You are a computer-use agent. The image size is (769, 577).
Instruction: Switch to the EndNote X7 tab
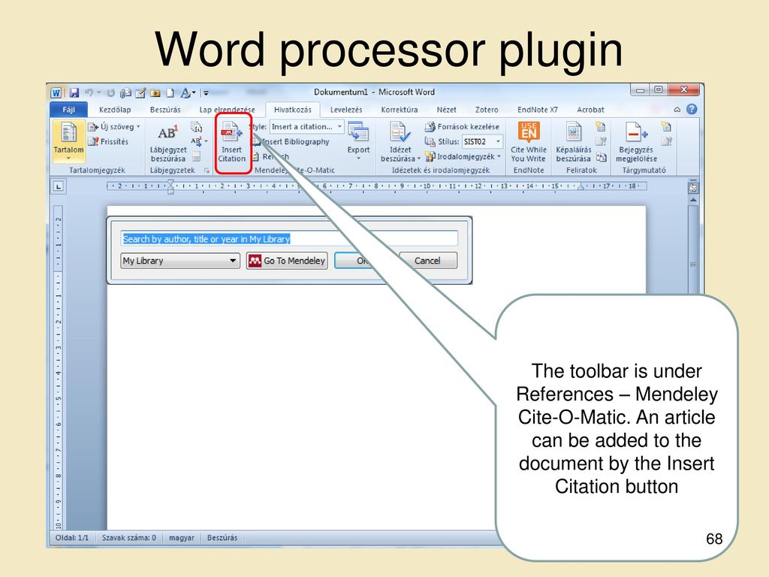coord(538,110)
